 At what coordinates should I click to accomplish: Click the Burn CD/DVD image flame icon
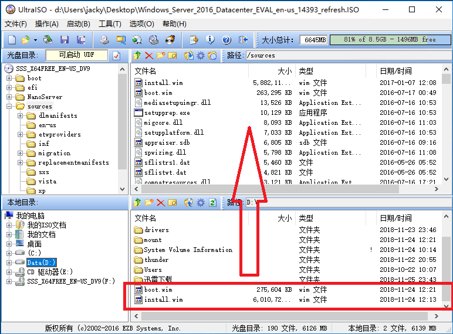(x=170, y=39)
